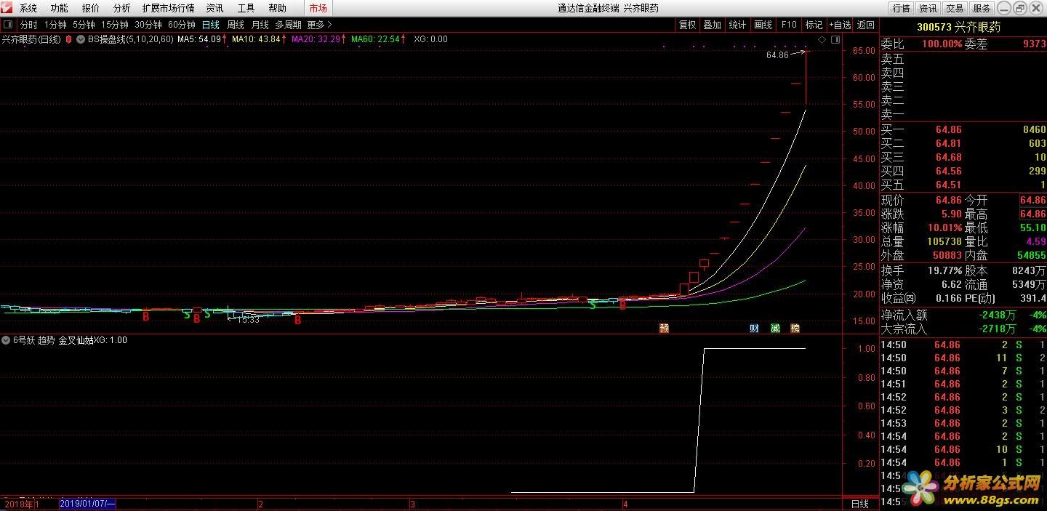
Task: Click the 服务 button at top right
Action: tap(982, 8)
